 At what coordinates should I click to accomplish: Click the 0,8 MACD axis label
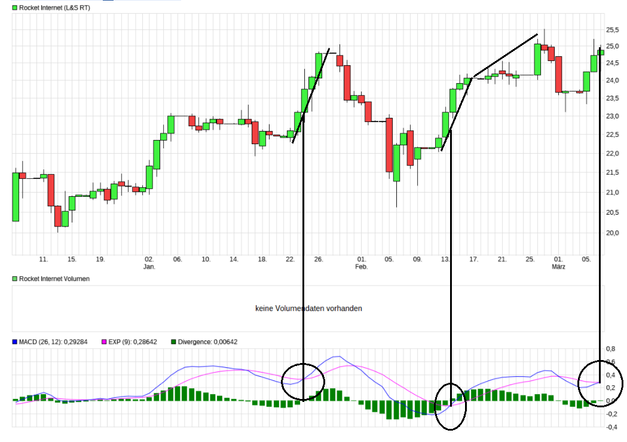point(611,349)
